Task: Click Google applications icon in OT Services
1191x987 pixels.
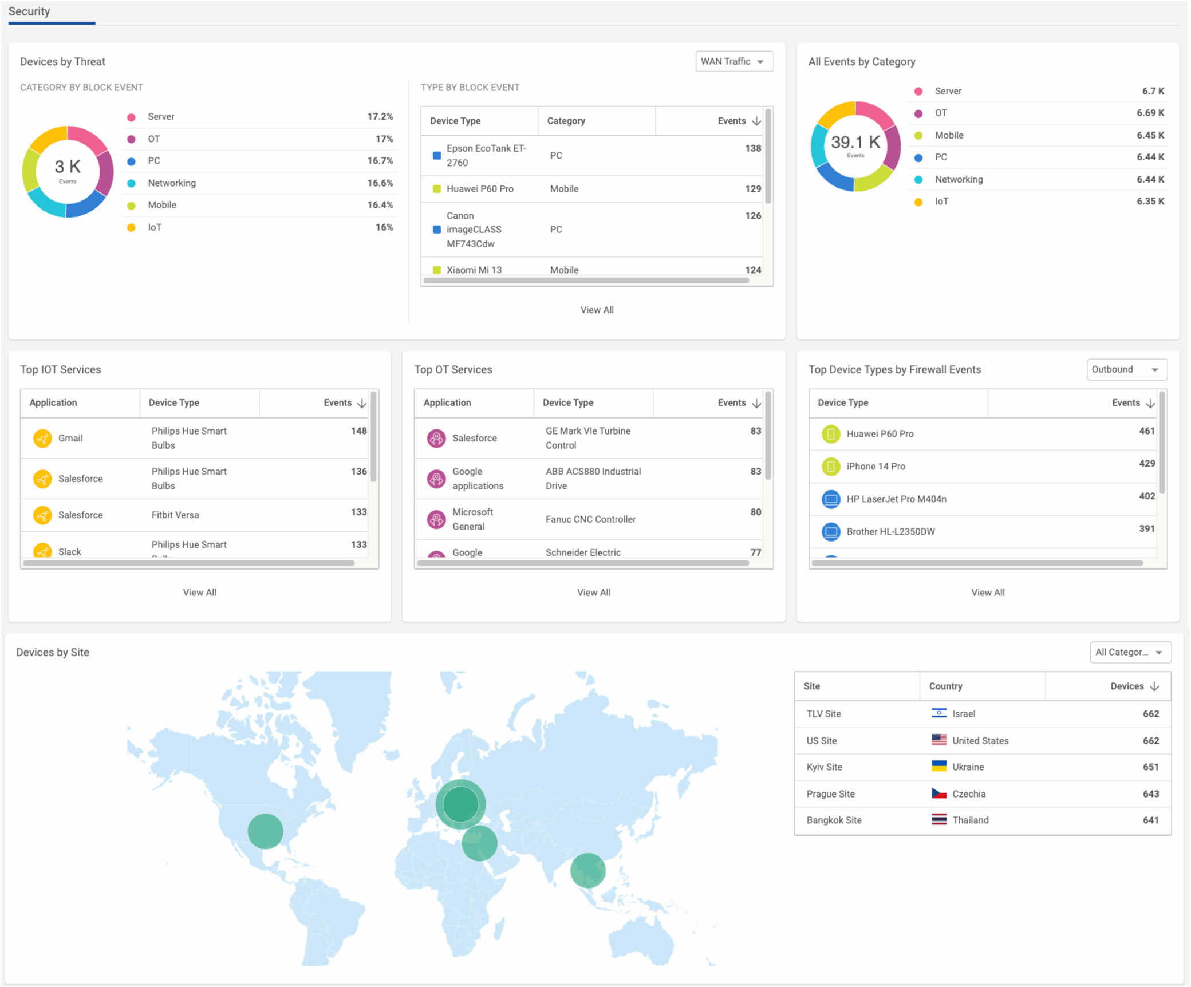Action: (436, 479)
